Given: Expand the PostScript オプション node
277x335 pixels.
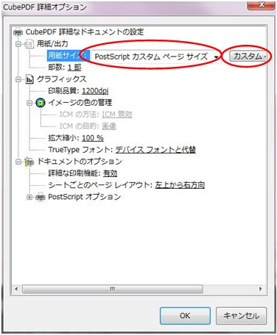Looking at the screenshot, I should click(29, 197).
